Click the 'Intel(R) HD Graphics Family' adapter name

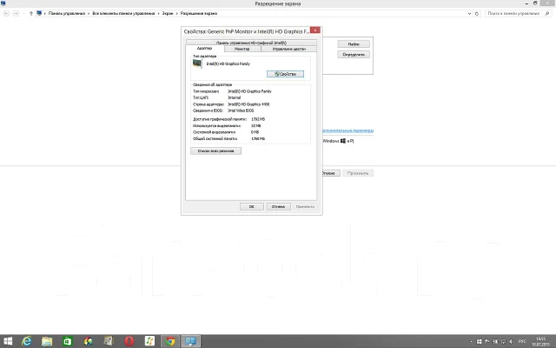pyautogui.click(x=228, y=64)
